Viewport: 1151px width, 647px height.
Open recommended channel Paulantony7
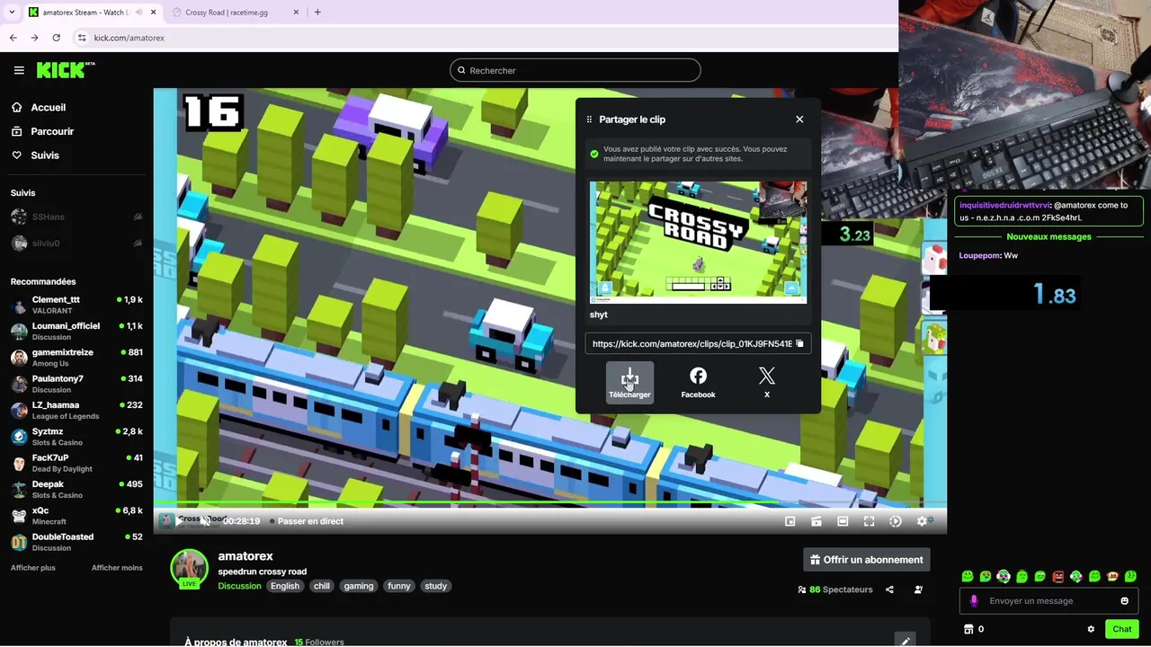(x=76, y=384)
